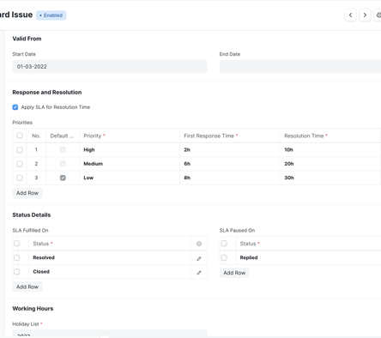The height and width of the screenshot is (338, 381).
Task: Tick the Resolved status row checkbox
Action: tap(17, 257)
